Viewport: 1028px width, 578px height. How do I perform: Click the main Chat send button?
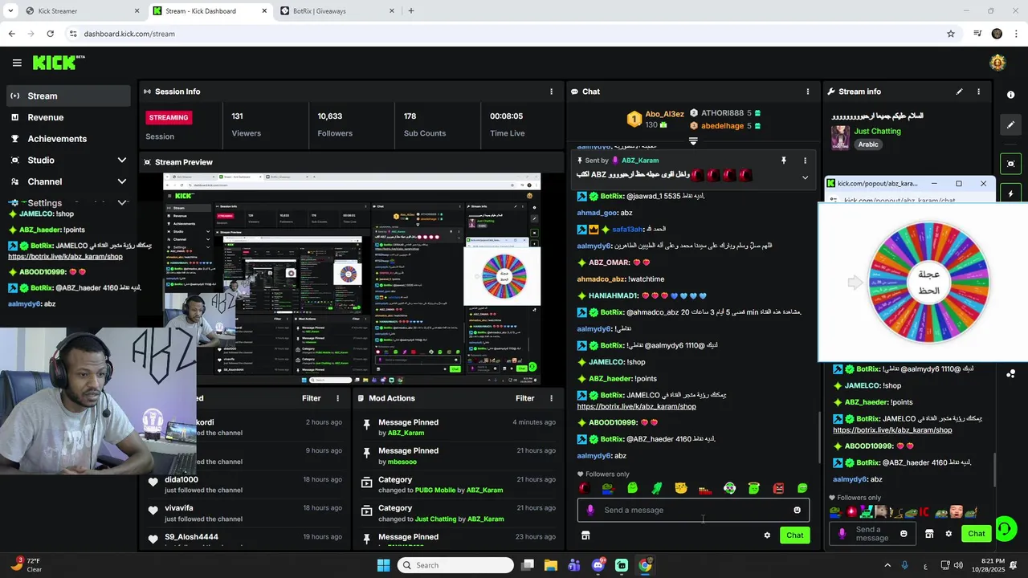click(x=794, y=535)
